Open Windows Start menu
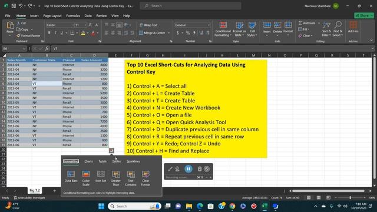This screenshot has height=212, width=377. coord(101,206)
